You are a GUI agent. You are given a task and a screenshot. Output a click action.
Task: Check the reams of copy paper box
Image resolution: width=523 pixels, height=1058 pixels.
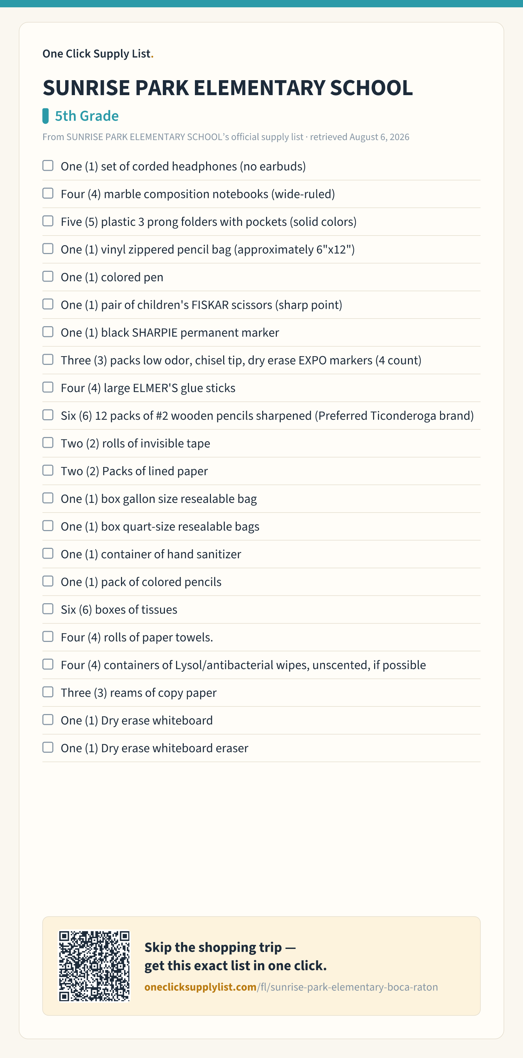(48, 692)
